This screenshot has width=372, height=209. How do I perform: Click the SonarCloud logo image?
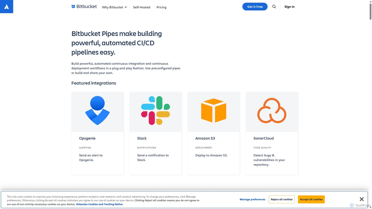coord(272,110)
